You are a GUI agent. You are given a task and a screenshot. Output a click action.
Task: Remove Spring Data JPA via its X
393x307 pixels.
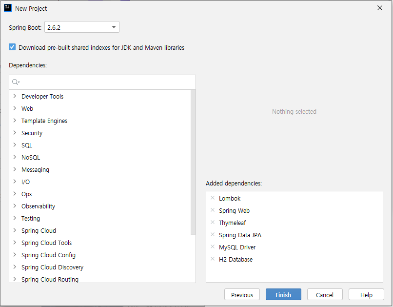point(213,234)
